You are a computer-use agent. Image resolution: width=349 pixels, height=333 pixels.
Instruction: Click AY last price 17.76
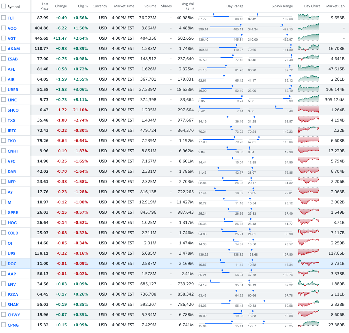[43, 192]
